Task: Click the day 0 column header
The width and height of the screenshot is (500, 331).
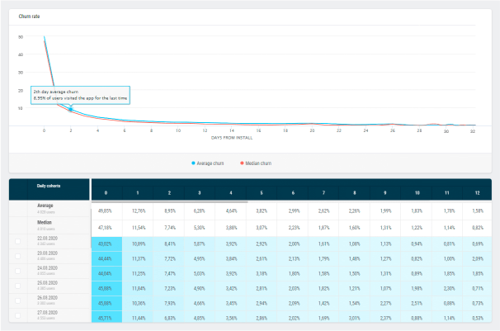Action: point(106,191)
